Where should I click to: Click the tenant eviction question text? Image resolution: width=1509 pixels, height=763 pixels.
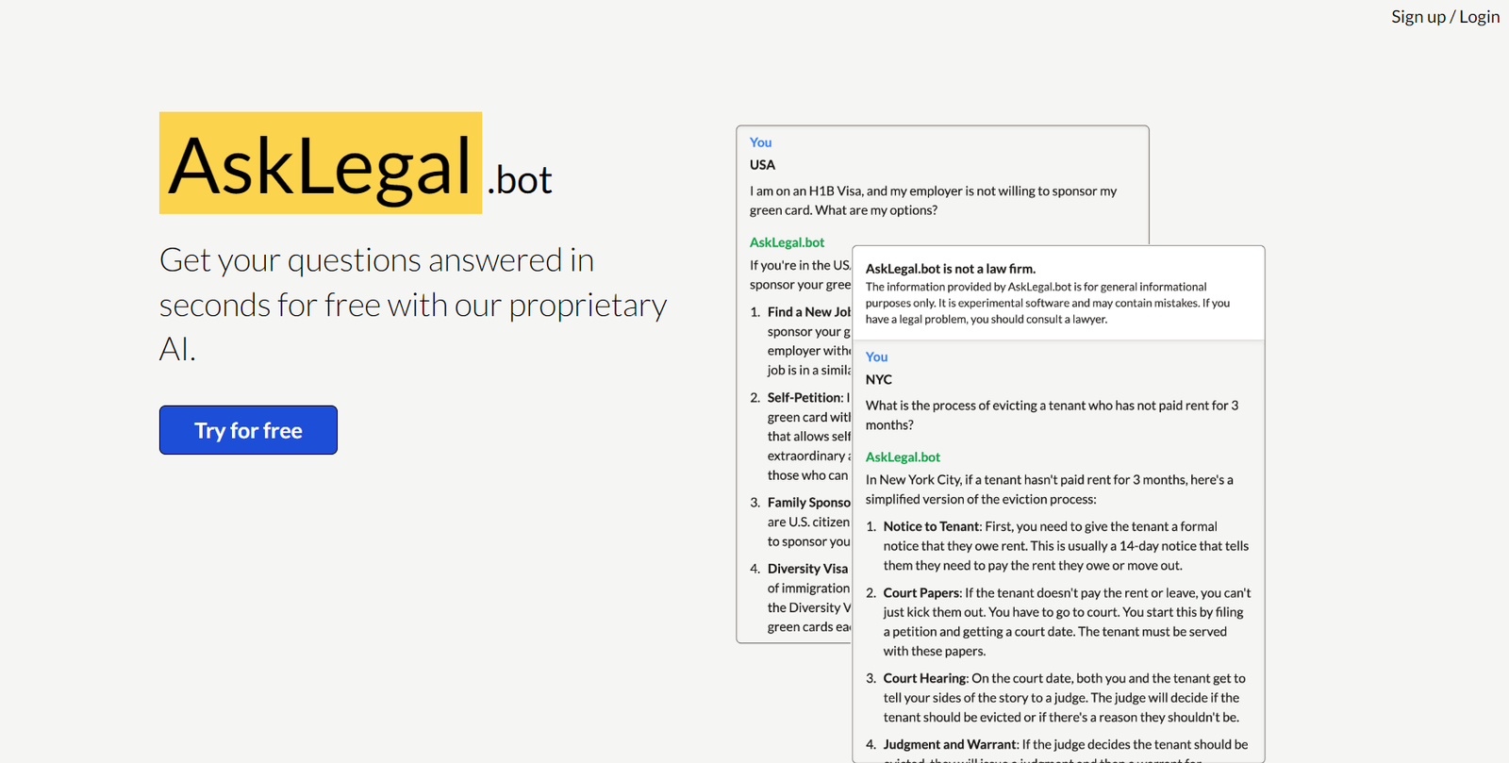tap(1051, 415)
